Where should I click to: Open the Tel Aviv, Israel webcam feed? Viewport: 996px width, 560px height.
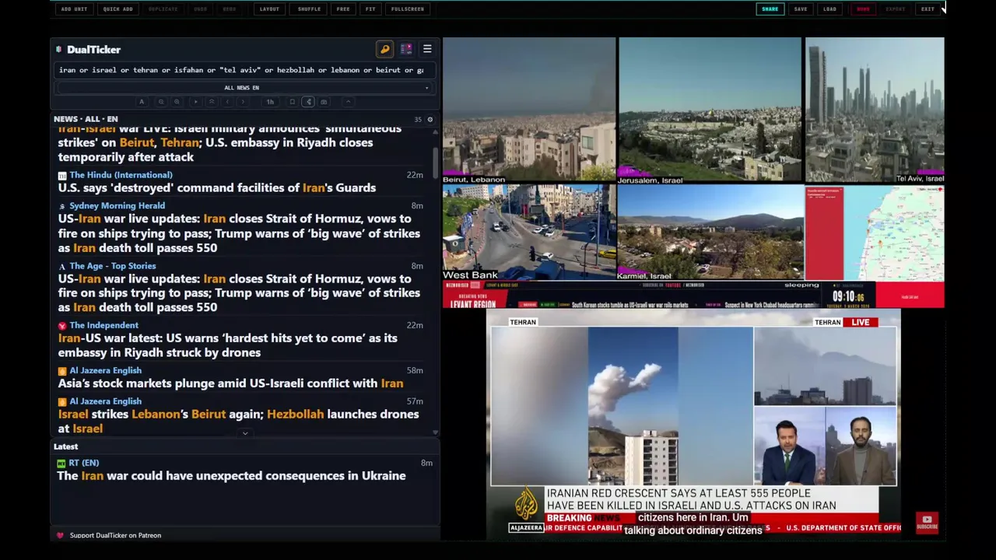pos(875,110)
